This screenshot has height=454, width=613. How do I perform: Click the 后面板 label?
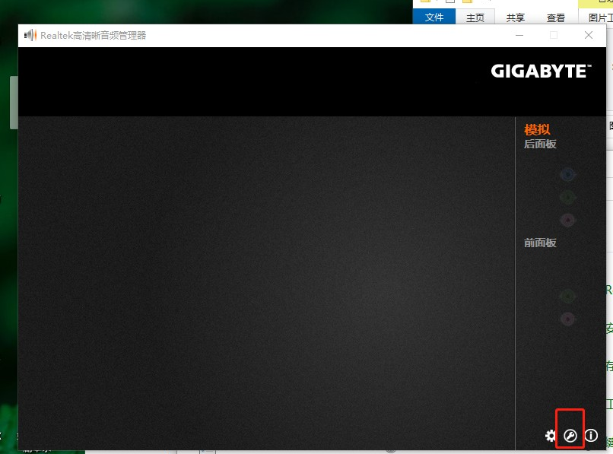540,144
